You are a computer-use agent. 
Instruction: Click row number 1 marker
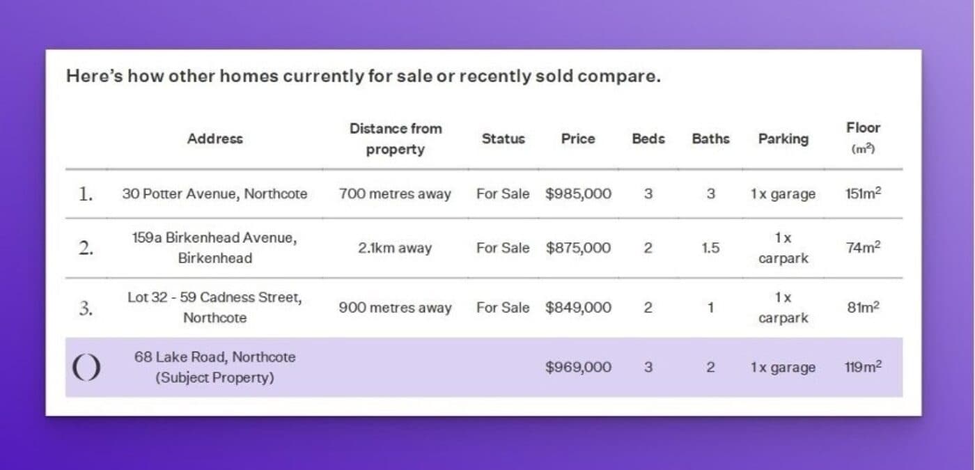point(86,194)
